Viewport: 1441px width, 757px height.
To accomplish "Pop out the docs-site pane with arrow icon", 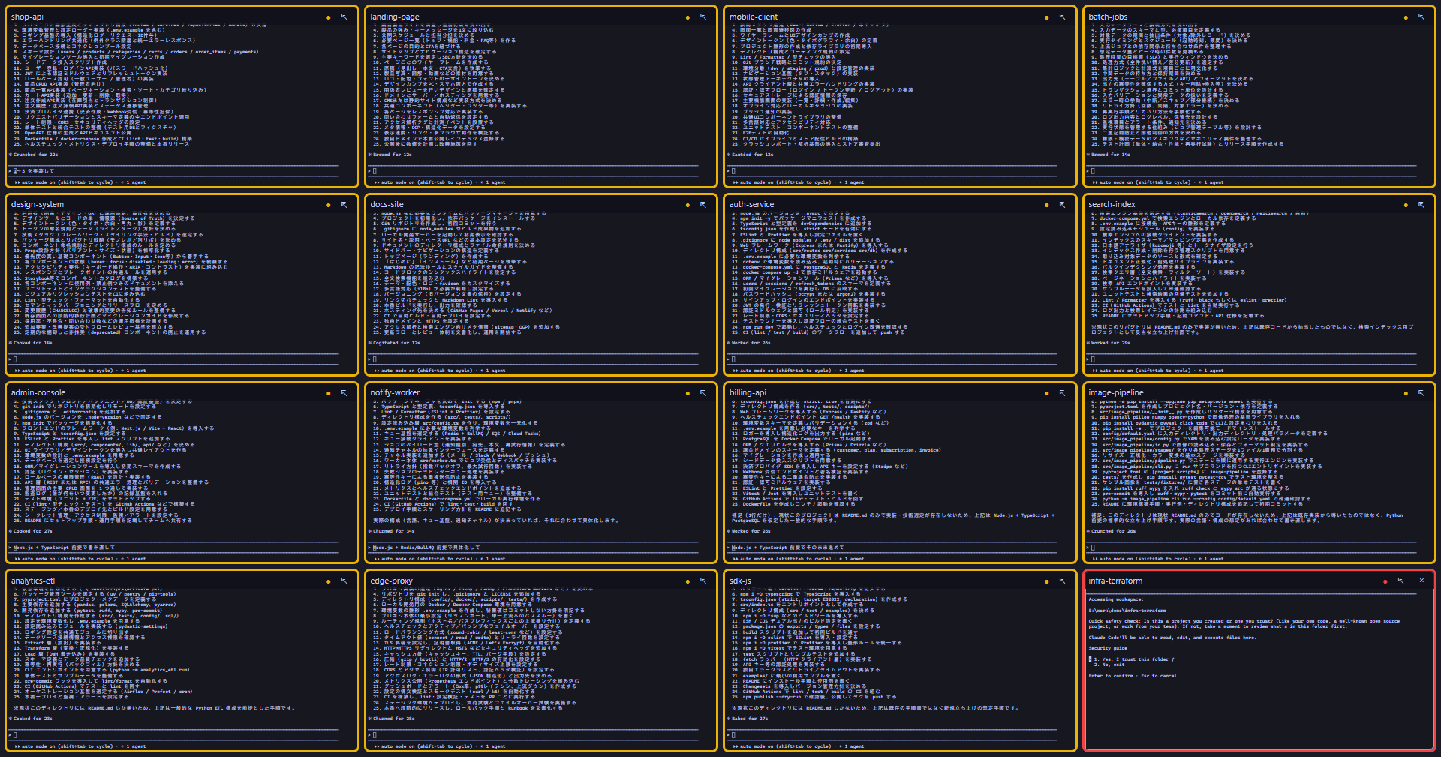I will tap(703, 204).
